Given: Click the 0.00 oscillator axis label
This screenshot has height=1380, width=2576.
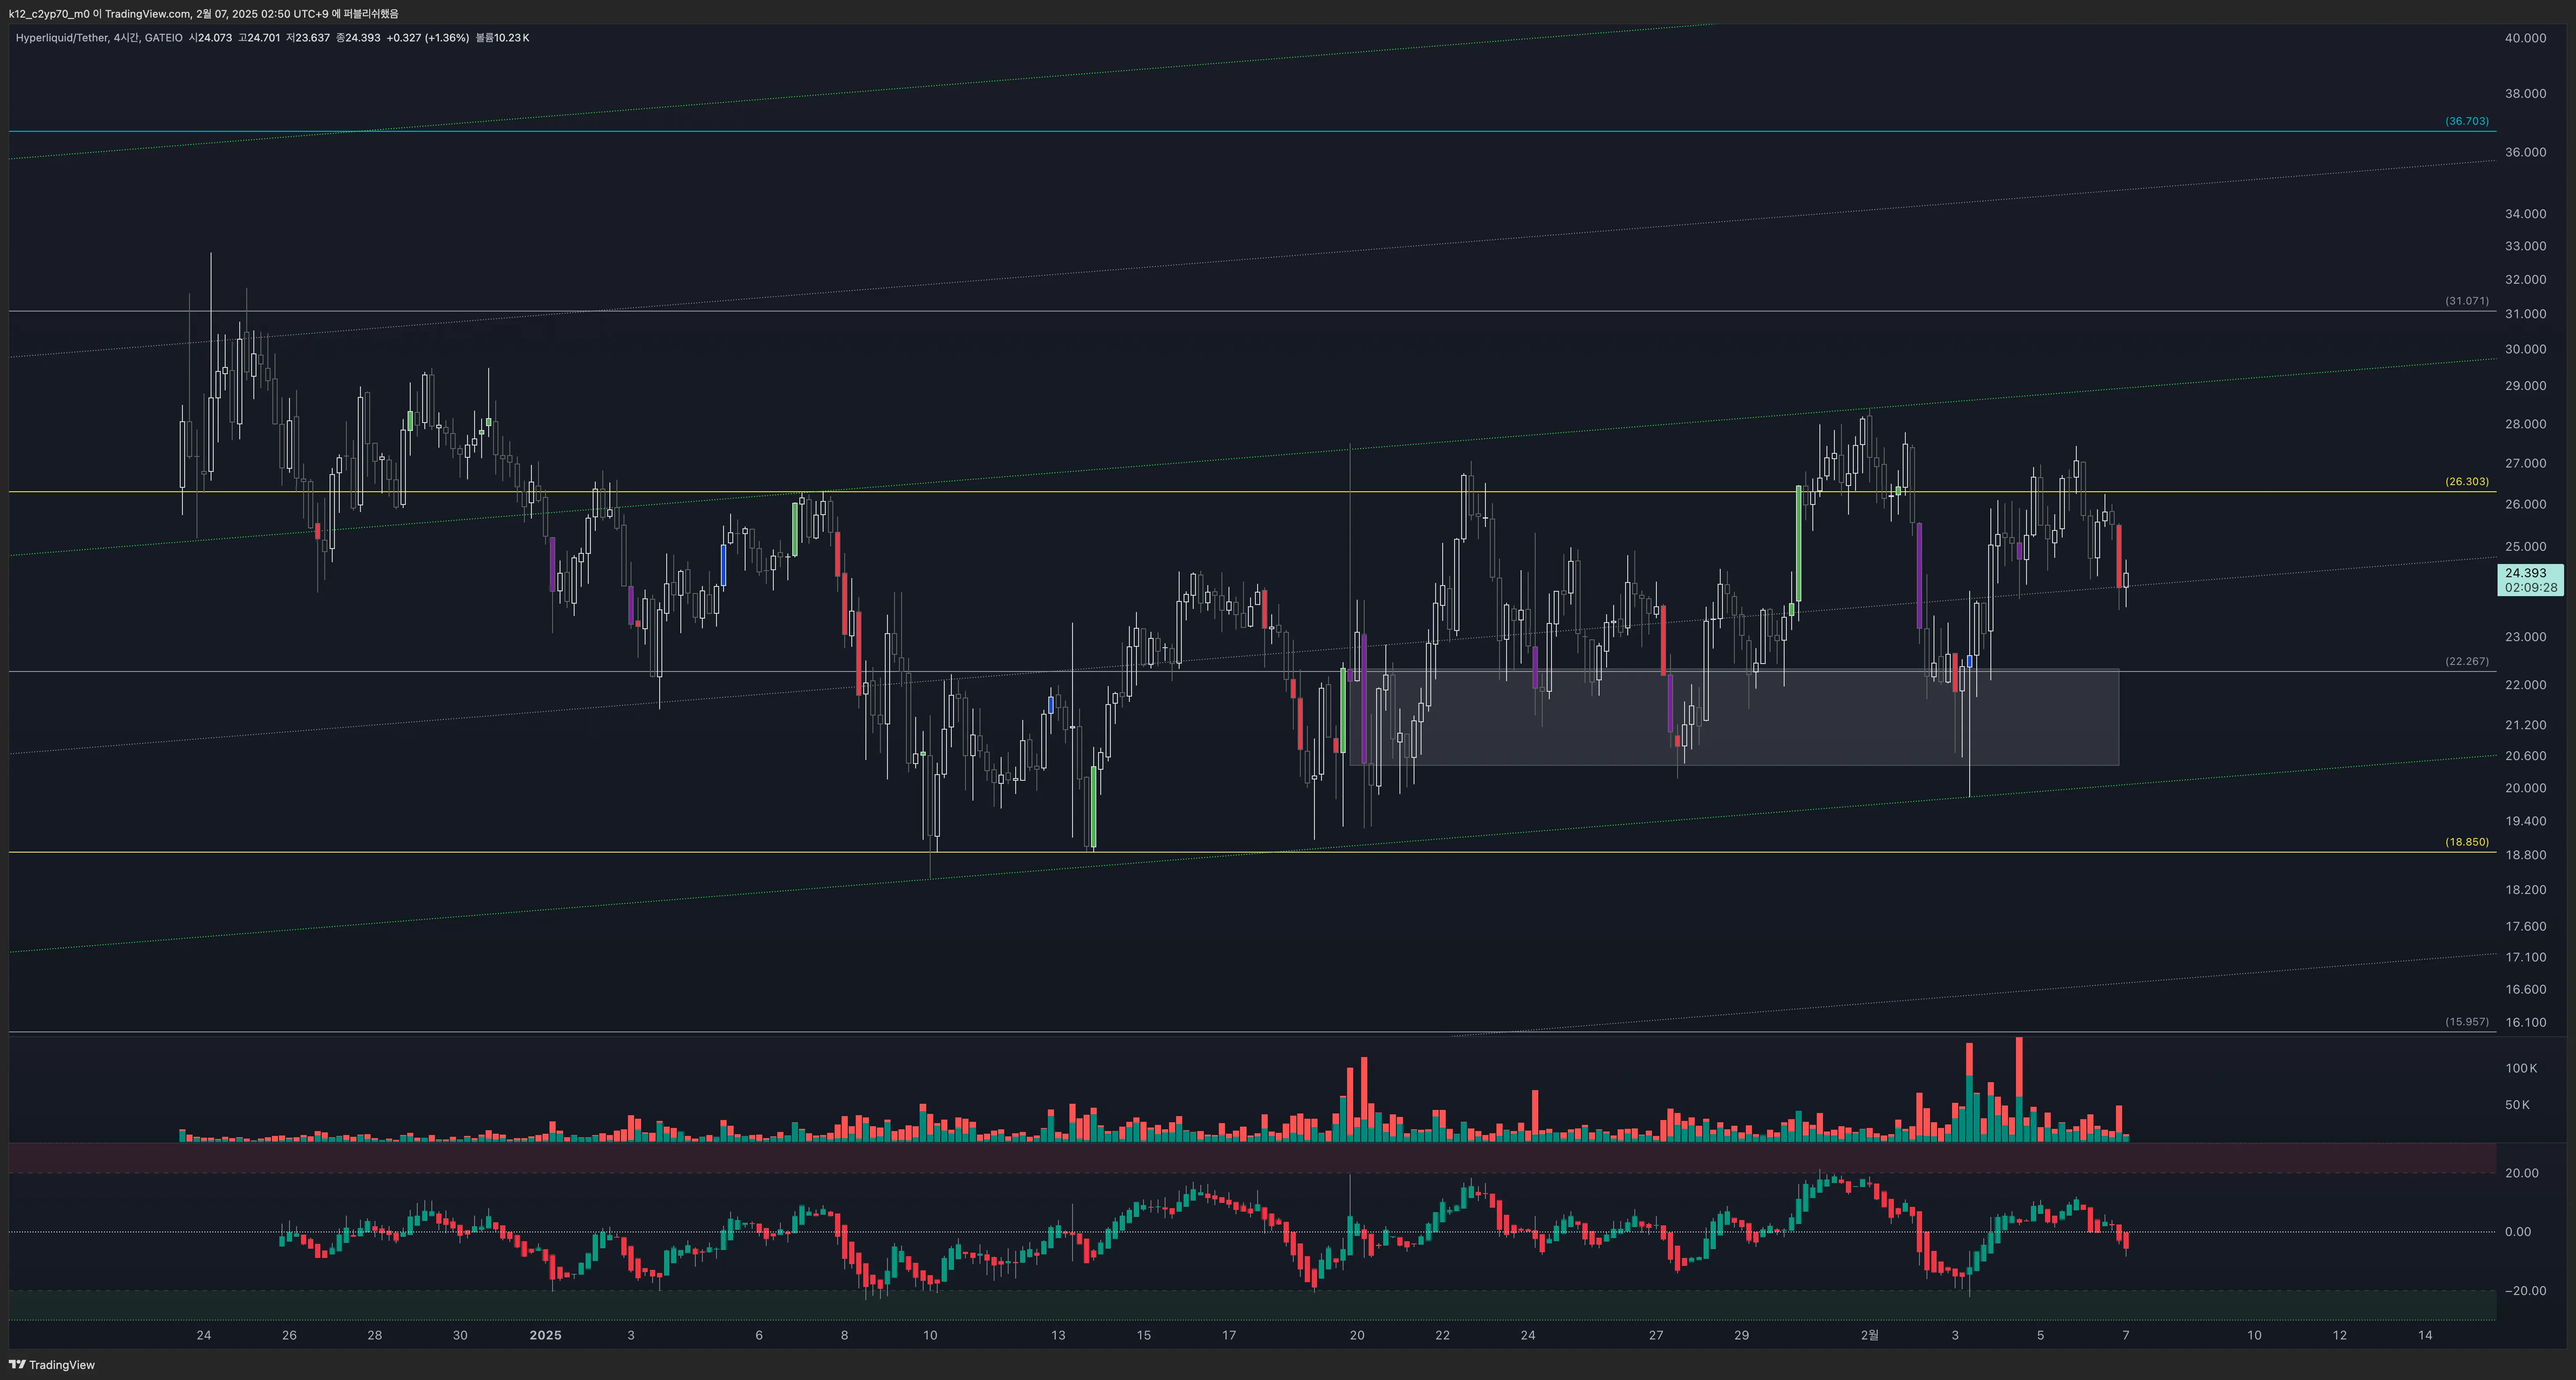Looking at the screenshot, I should tap(2518, 1232).
